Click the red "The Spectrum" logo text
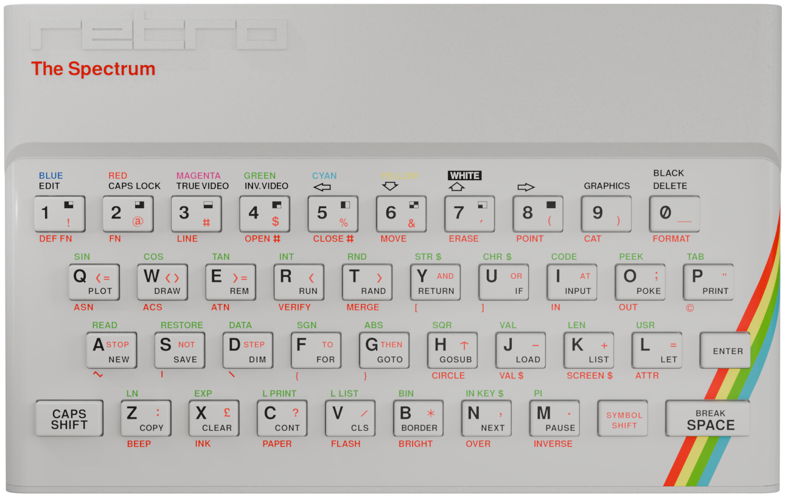 point(93,69)
